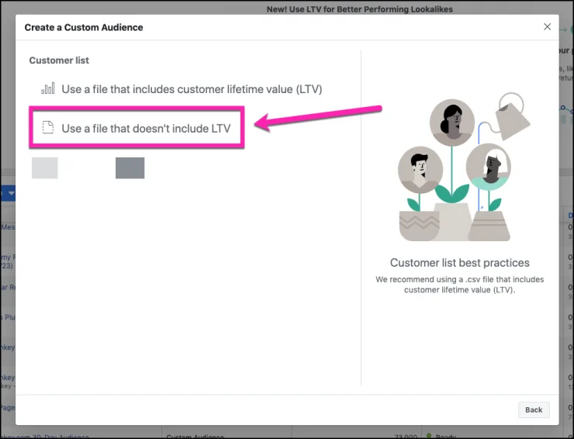The height and width of the screenshot is (439, 574).
Task: Click the zigzag-patterned flower pot
Action: click(420, 226)
